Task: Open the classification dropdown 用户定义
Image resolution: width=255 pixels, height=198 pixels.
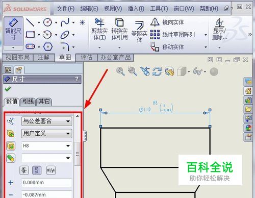Action: point(47,134)
